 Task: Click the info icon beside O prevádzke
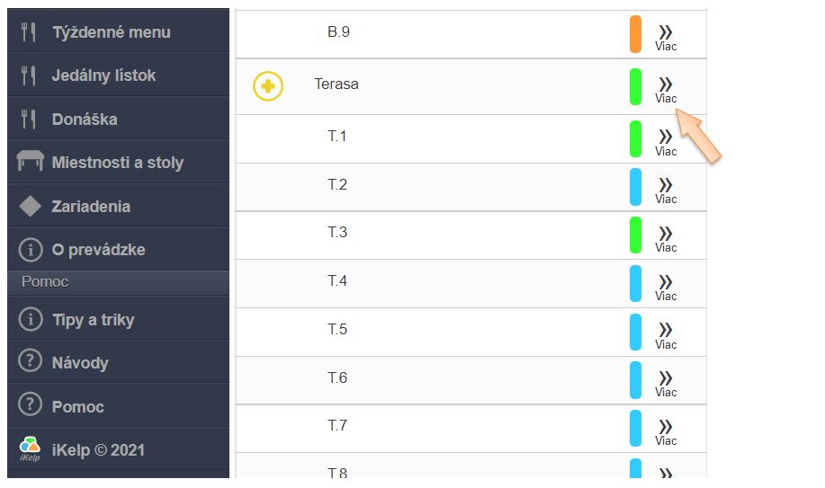30,250
